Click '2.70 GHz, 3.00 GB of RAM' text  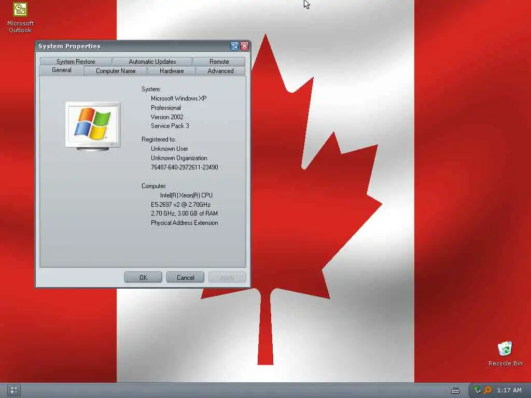(184, 214)
